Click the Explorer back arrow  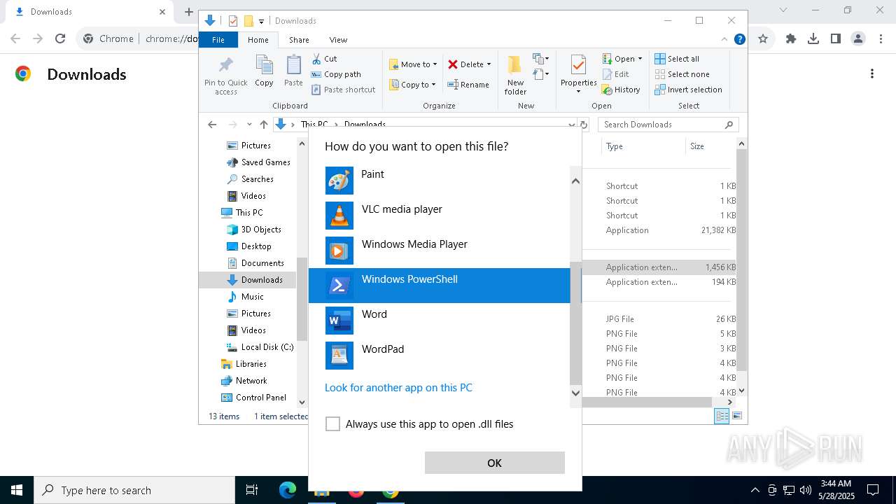click(x=212, y=125)
